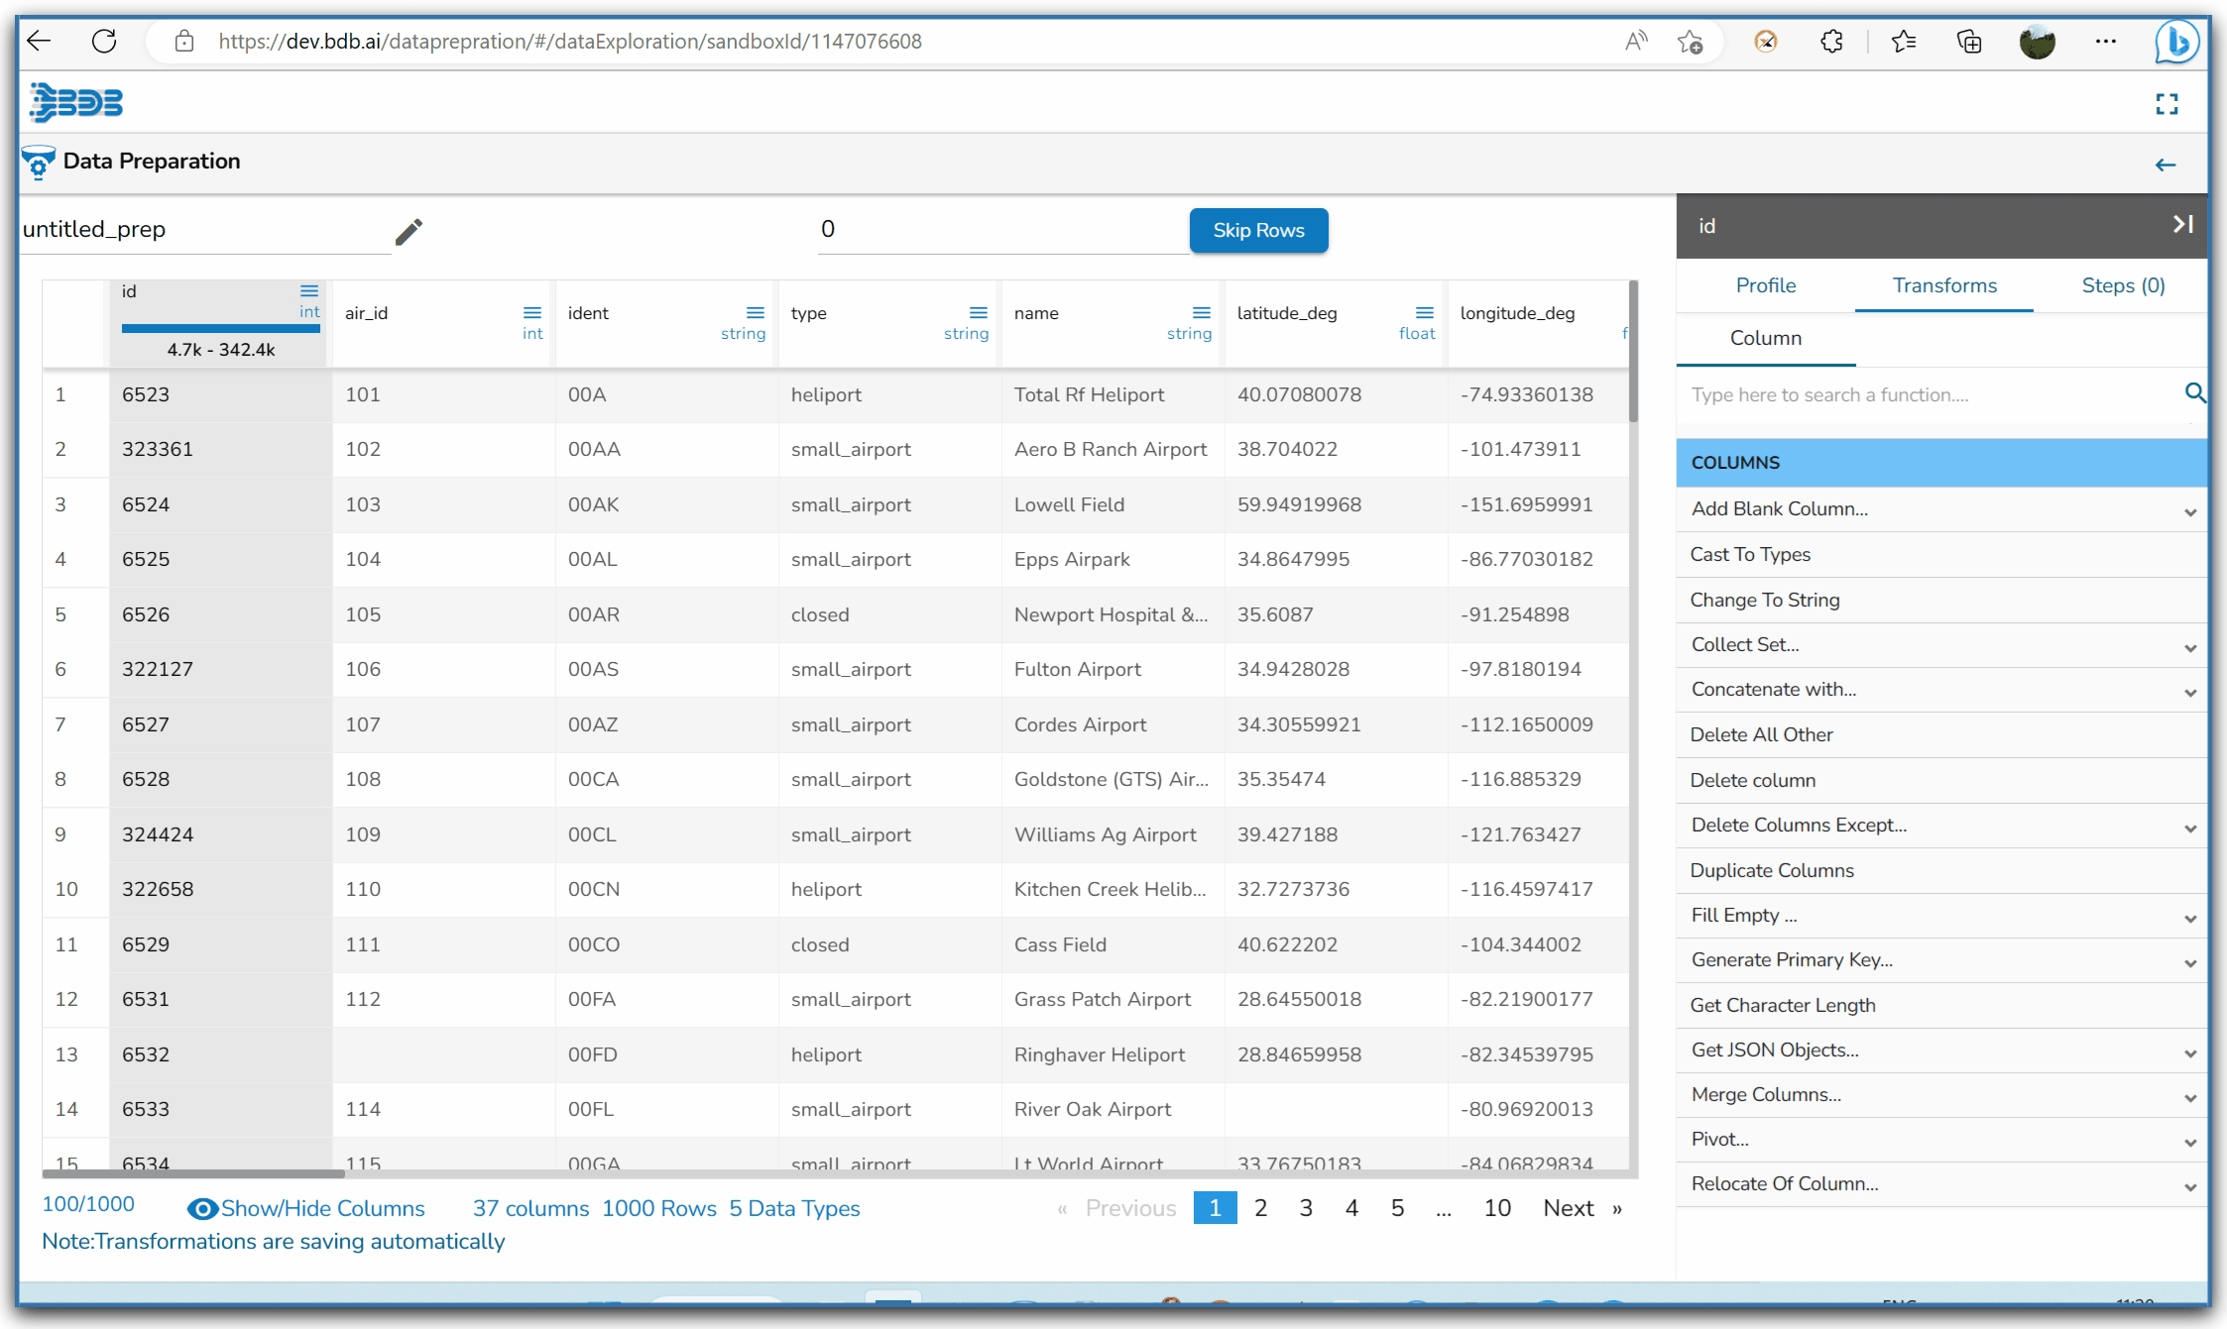Expand the Fill Empty transform
The width and height of the screenshot is (2227, 1329).
click(x=2189, y=918)
